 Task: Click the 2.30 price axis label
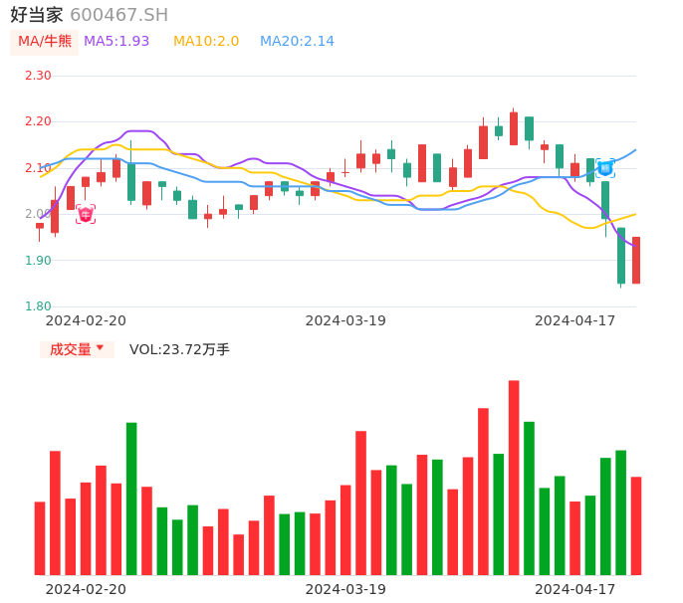38,76
